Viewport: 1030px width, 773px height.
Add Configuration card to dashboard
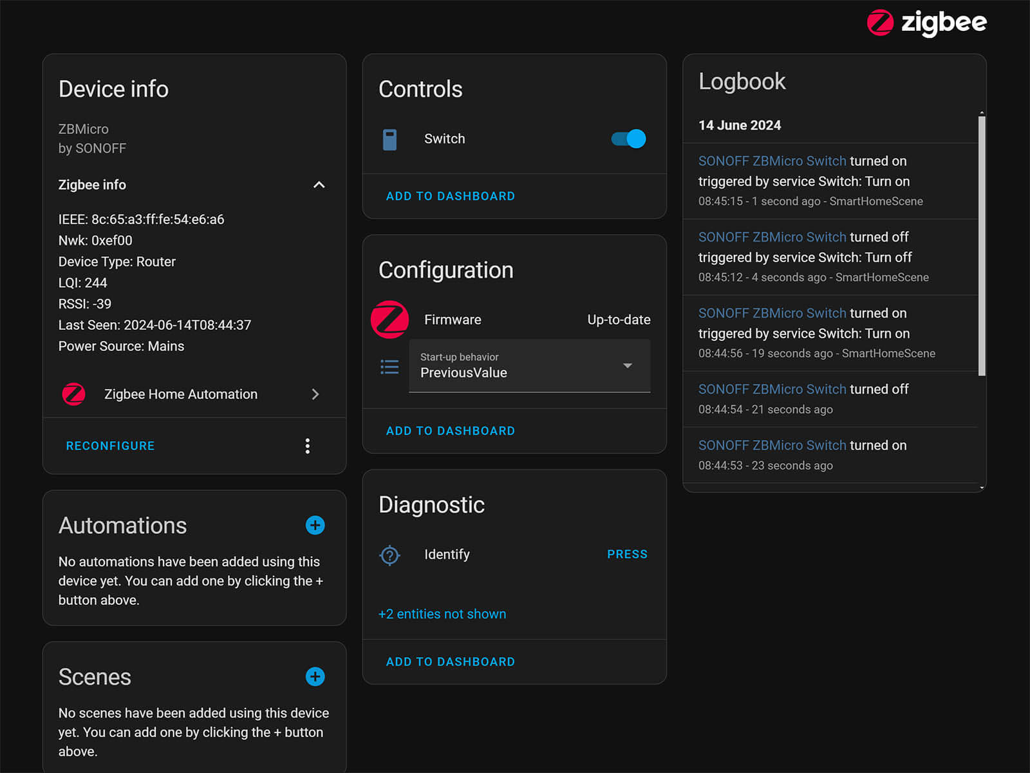pyautogui.click(x=450, y=431)
